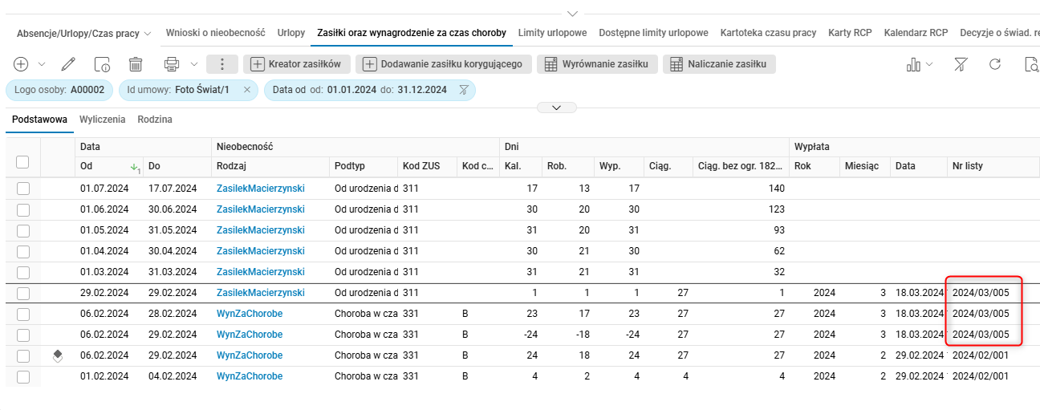Click the trash delete icon

(x=136, y=64)
